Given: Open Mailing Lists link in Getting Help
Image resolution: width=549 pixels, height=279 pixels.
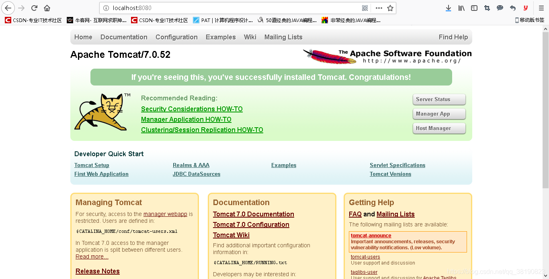Looking at the screenshot, I should pyautogui.click(x=395, y=214).
